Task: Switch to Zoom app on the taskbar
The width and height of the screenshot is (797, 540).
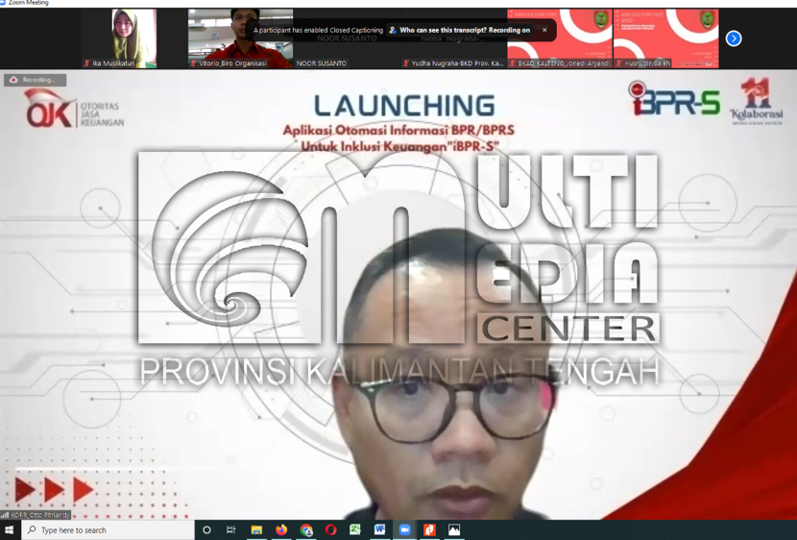Action: coord(404,529)
